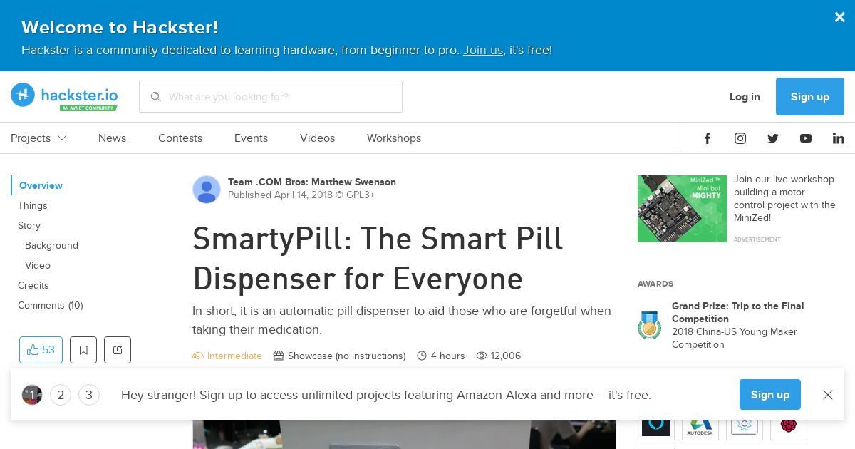This screenshot has width=855, height=449.
Task: Open the MiniZed live workshop ad text
Action: pos(784,198)
